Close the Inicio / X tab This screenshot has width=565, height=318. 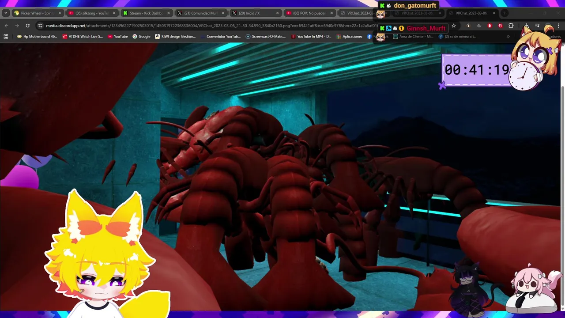click(x=278, y=13)
